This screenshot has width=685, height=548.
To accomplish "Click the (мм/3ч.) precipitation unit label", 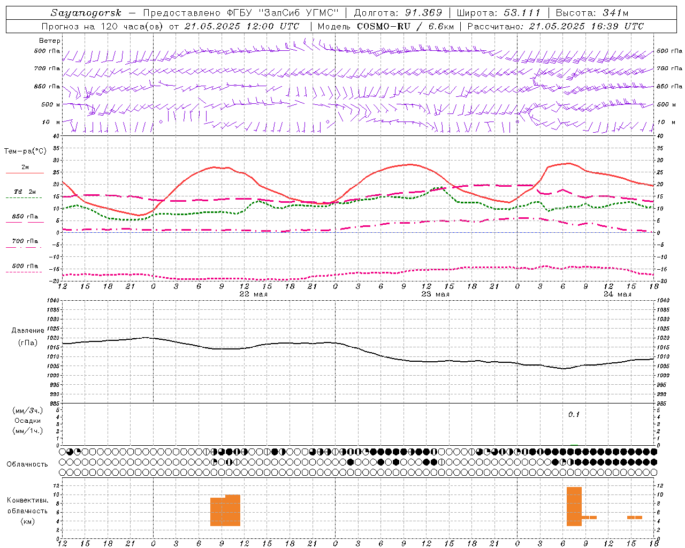I will tap(28, 411).
